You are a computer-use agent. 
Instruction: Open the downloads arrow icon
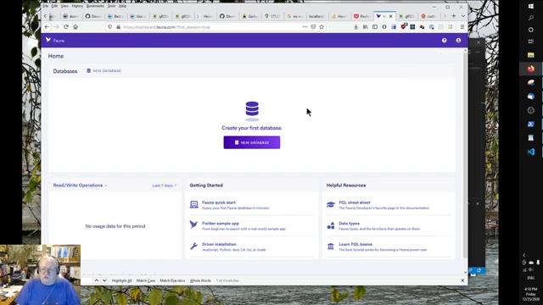click(356, 26)
